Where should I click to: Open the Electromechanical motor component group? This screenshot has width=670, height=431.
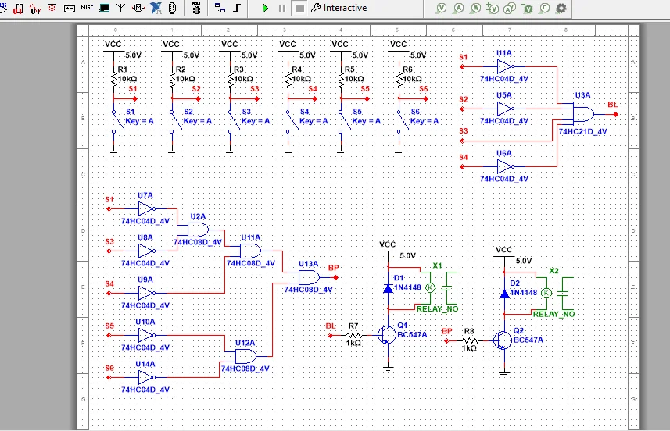click(x=138, y=8)
